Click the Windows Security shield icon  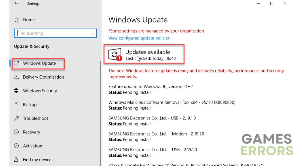16,91
